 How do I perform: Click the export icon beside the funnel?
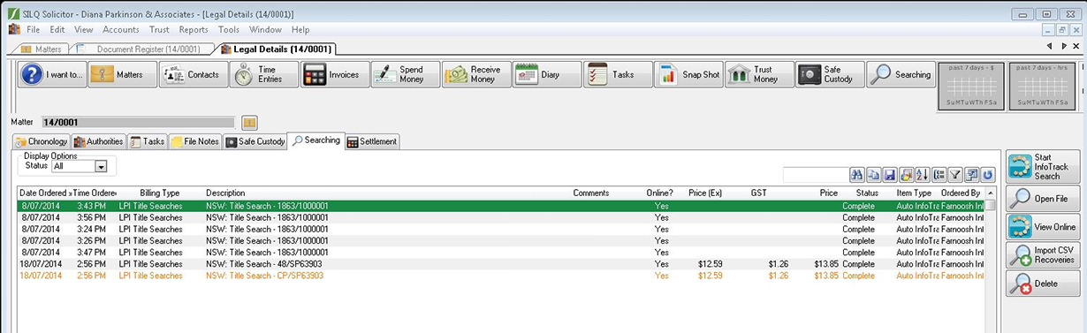pyautogui.click(x=972, y=175)
